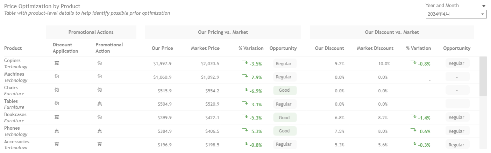Click the arrow icon next to -2.9% for Machines
Viewport: 491px width, 153px height.
pos(245,76)
